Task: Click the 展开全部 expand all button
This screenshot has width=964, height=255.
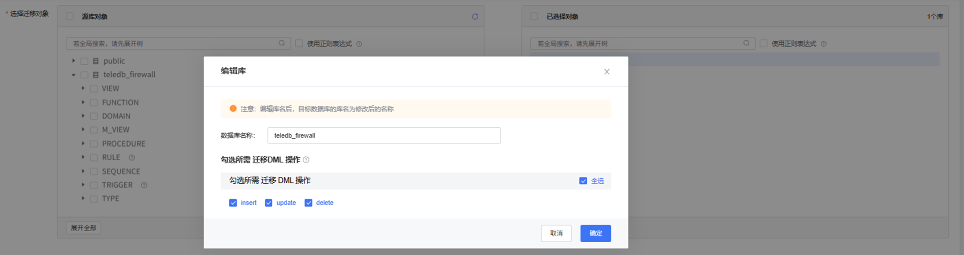Action: pos(84,228)
